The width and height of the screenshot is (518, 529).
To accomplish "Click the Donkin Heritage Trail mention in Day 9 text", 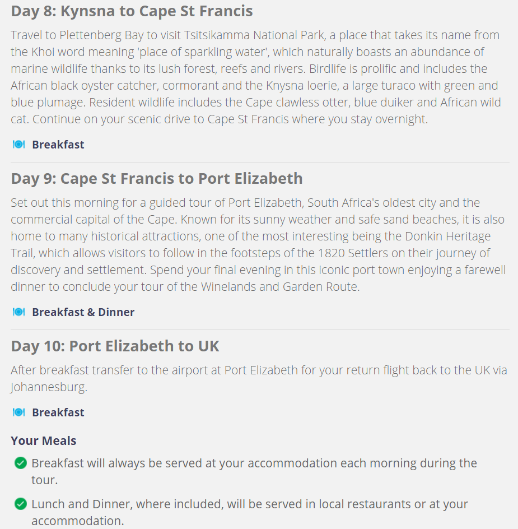I will (447, 236).
